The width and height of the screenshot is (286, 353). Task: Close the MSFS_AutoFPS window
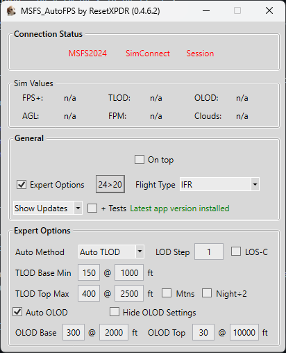click(x=269, y=10)
